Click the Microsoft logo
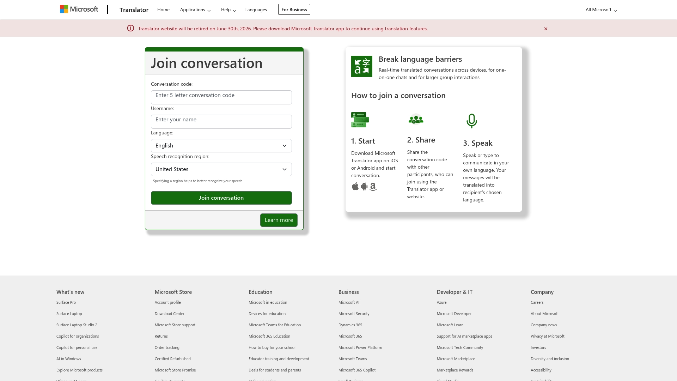 point(79,9)
